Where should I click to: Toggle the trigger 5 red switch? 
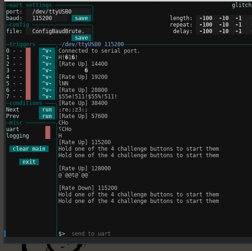(28, 84)
